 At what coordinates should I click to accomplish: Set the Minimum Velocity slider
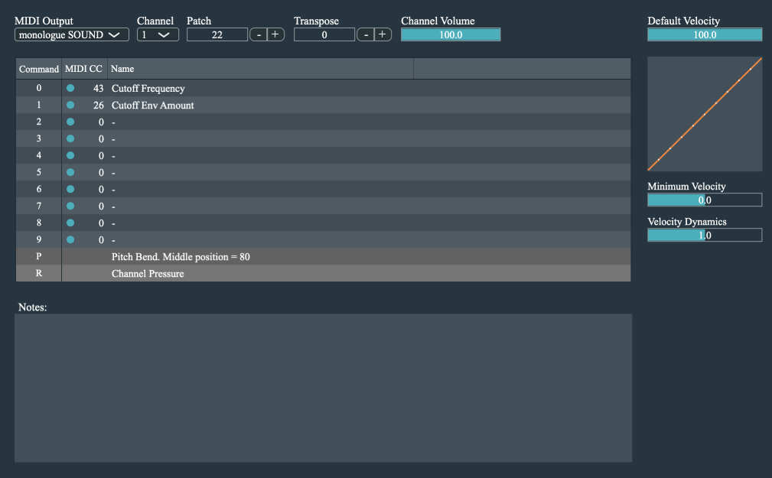tap(704, 200)
